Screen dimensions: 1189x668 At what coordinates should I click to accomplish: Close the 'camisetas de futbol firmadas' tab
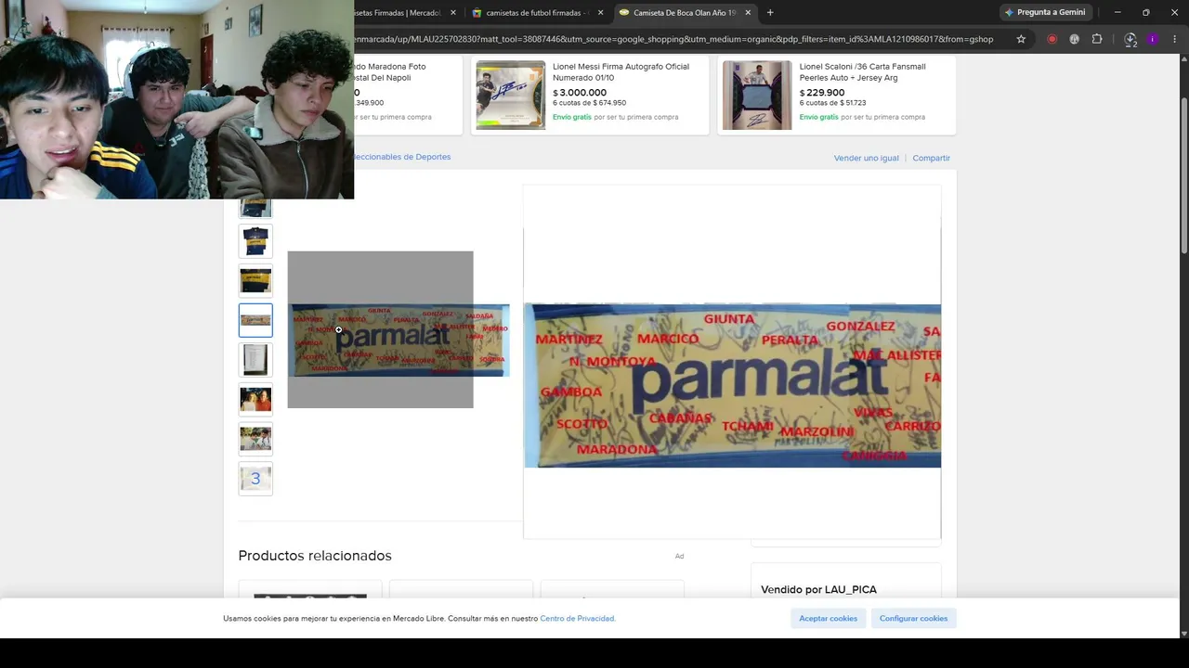point(601,13)
